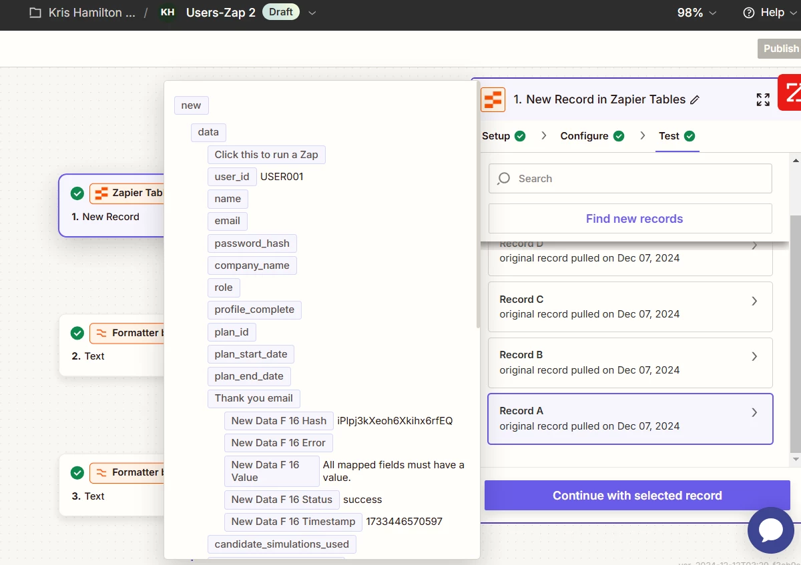801x565 pixels.
Task: Select the 'new' data node
Action: pos(191,105)
